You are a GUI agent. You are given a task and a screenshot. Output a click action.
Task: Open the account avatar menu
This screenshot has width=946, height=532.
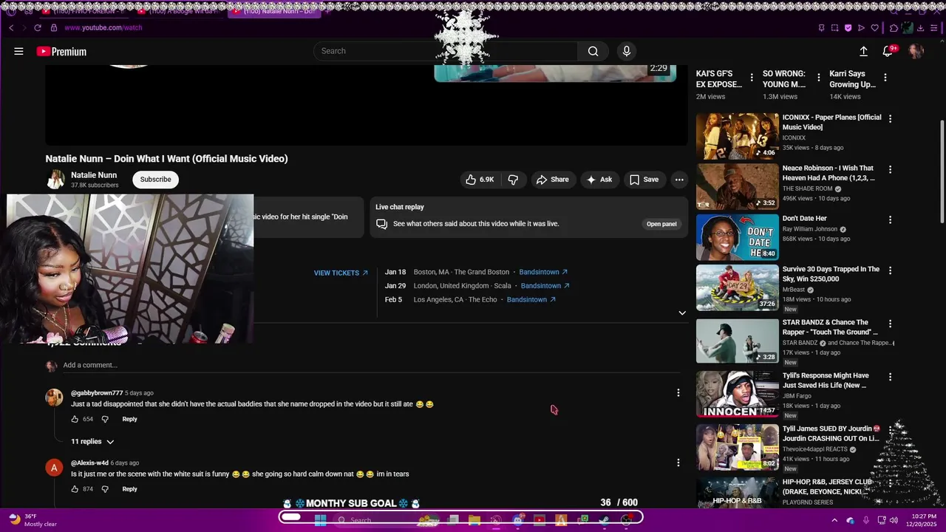(916, 51)
